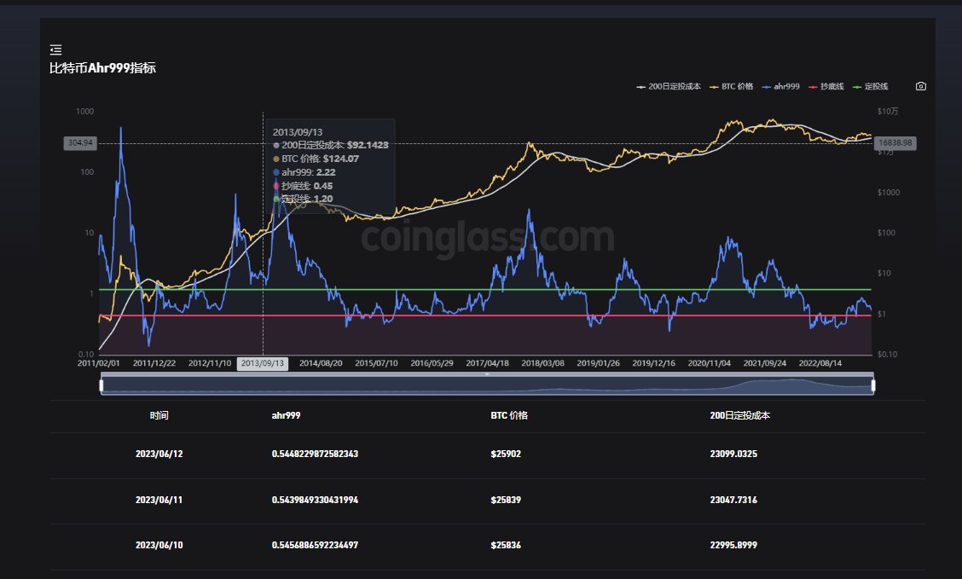Image resolution: width=962 pixels, height=579 pixels.
Task: Click the 23047.7316 cost cell
Action: [733, 500]
